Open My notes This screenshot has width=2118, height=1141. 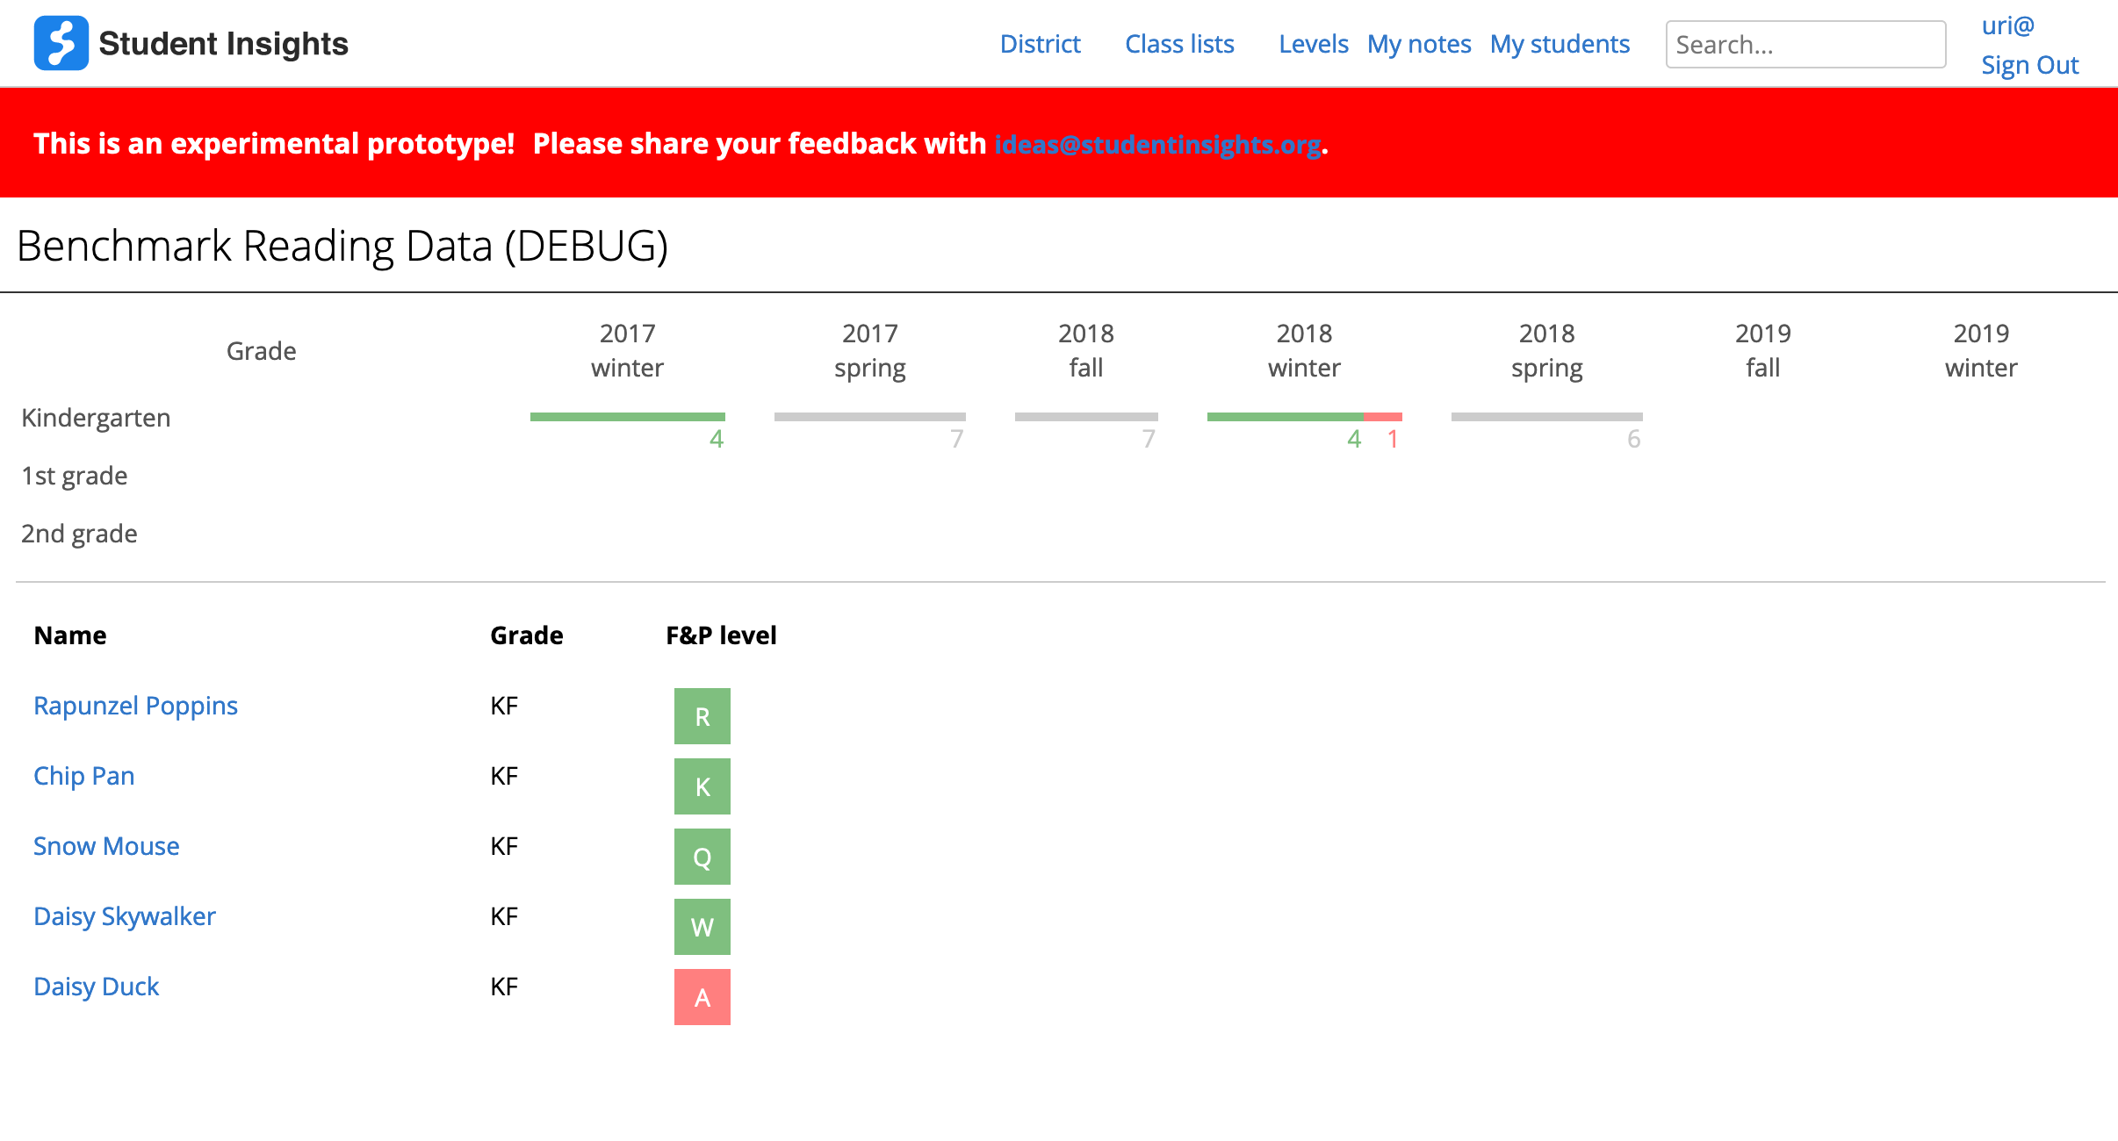click(1419, 44)
